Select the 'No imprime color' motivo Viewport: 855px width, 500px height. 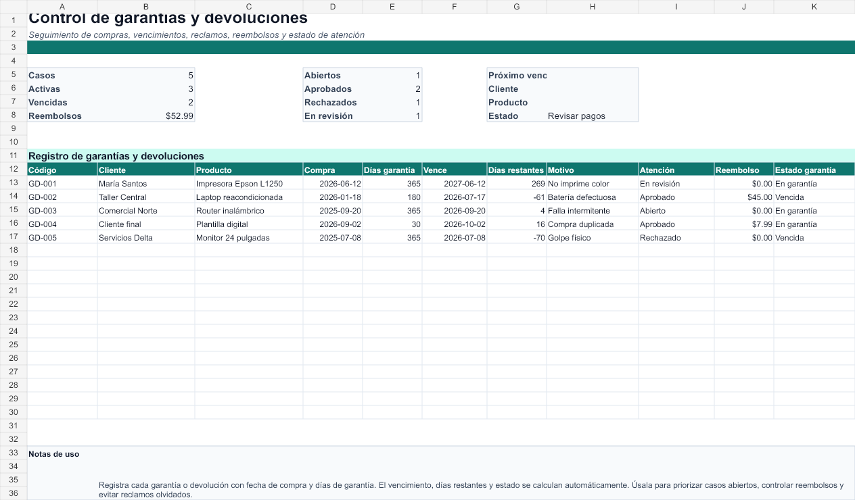pos(593,183)
